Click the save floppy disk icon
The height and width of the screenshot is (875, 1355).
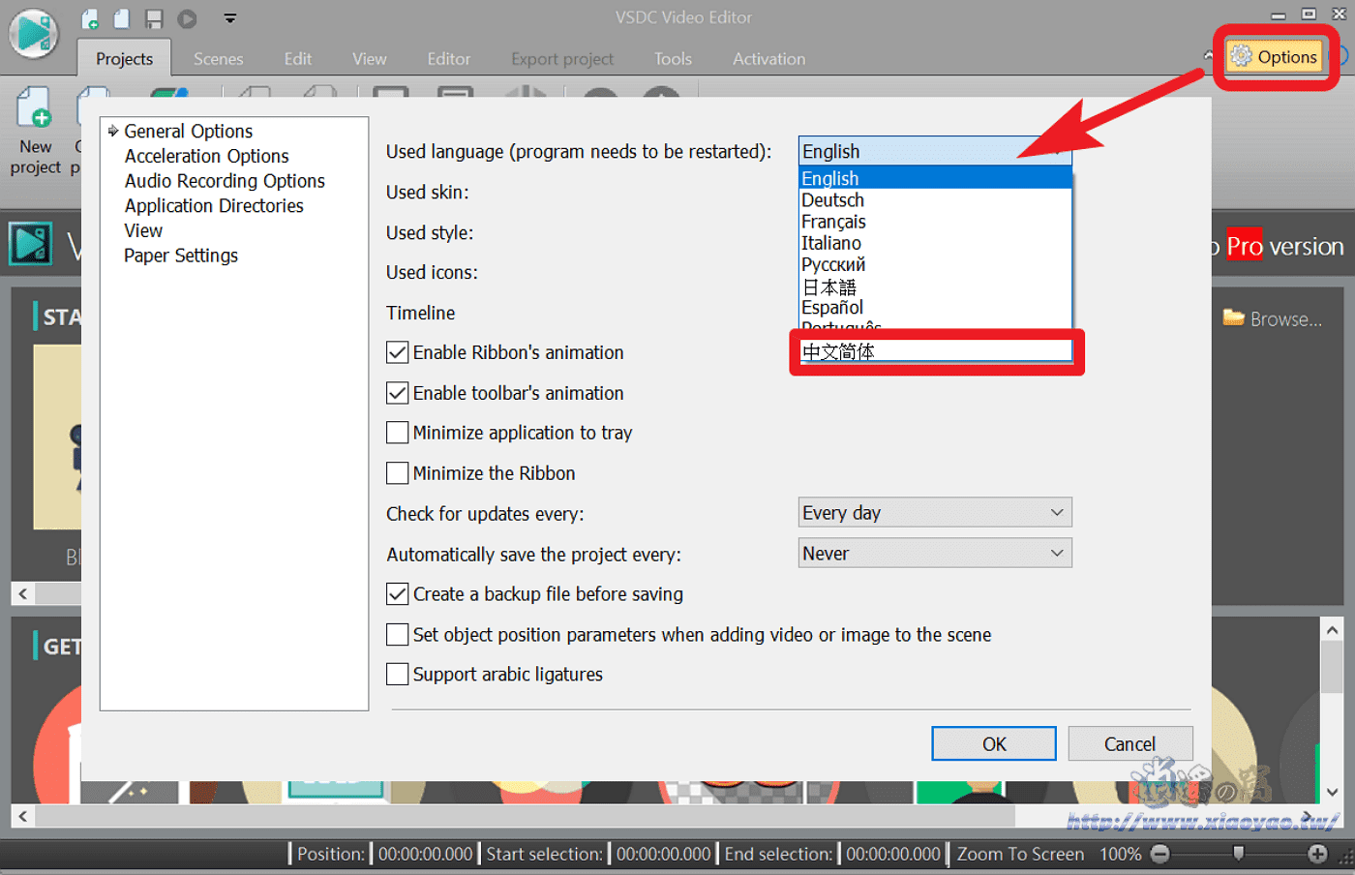point(154,18)
